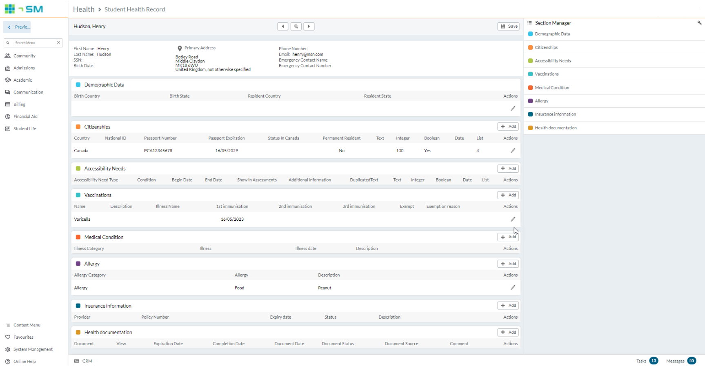
Task: Select passport number PCA12345678 cell
Action: click(x=158, y=151)
